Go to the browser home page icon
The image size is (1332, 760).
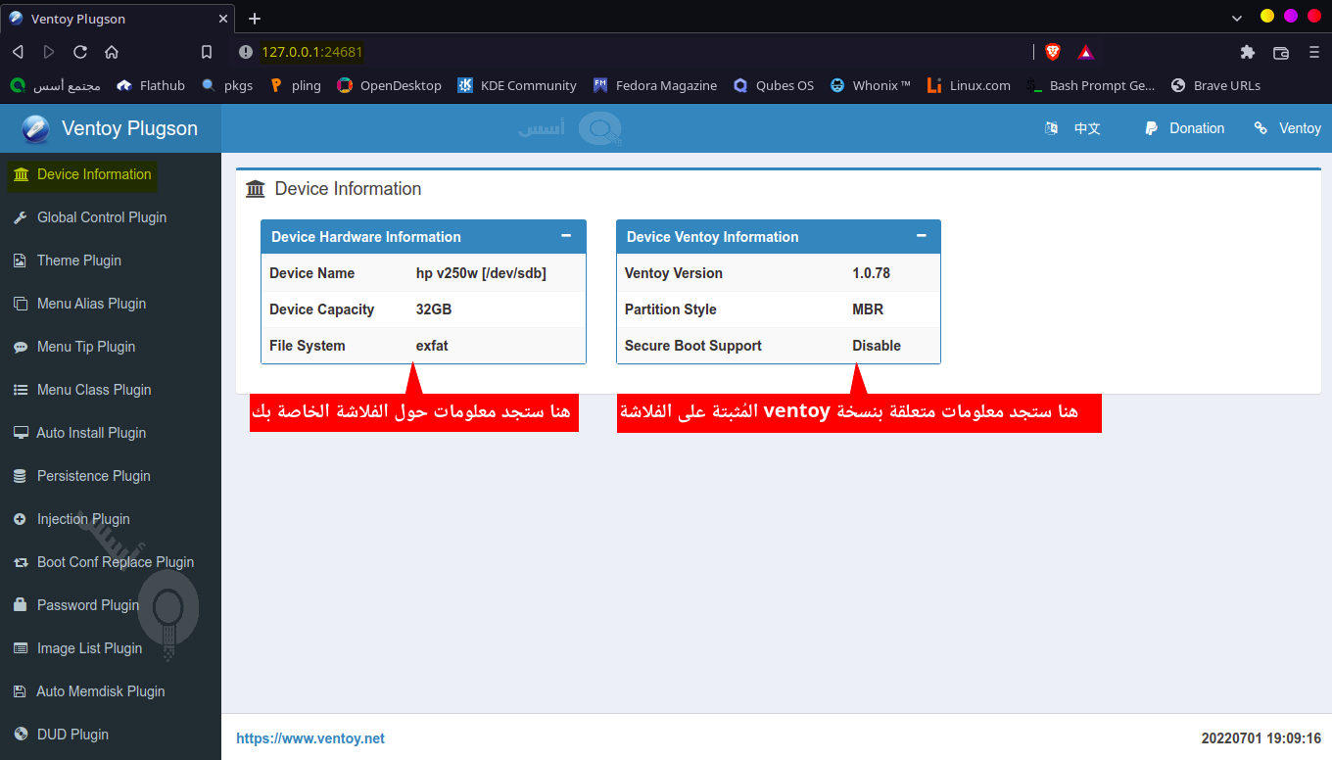(x=112, y=52)
